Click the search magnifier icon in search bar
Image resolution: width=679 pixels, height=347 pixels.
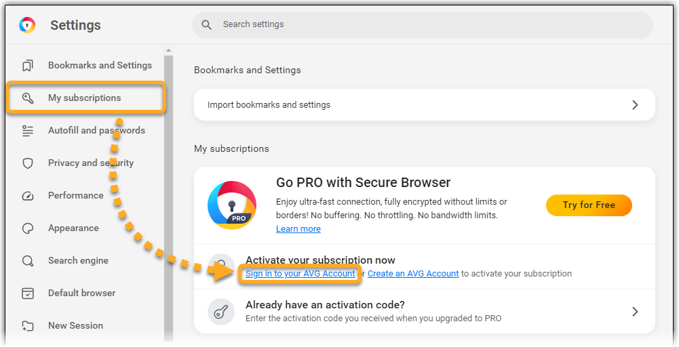207,24
